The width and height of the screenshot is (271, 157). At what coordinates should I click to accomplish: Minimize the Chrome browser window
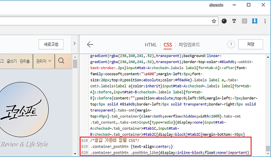click(234, 5)
